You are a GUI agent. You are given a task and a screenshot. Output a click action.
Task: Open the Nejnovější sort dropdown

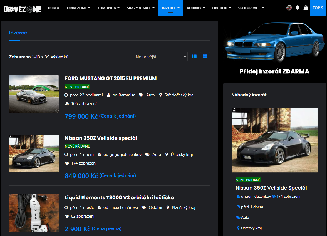click(x=160, y=57)
